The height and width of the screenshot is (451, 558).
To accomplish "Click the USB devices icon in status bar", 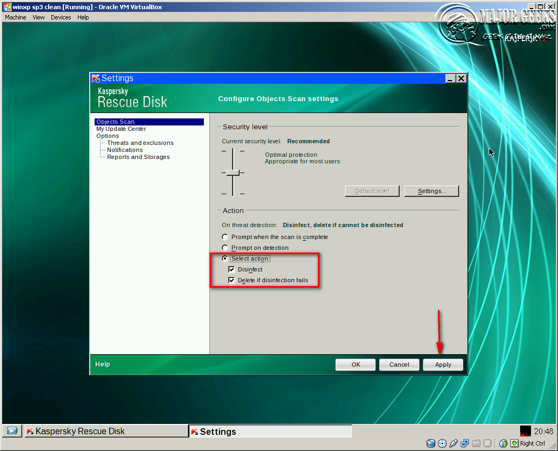I will [x=454, y=443].
